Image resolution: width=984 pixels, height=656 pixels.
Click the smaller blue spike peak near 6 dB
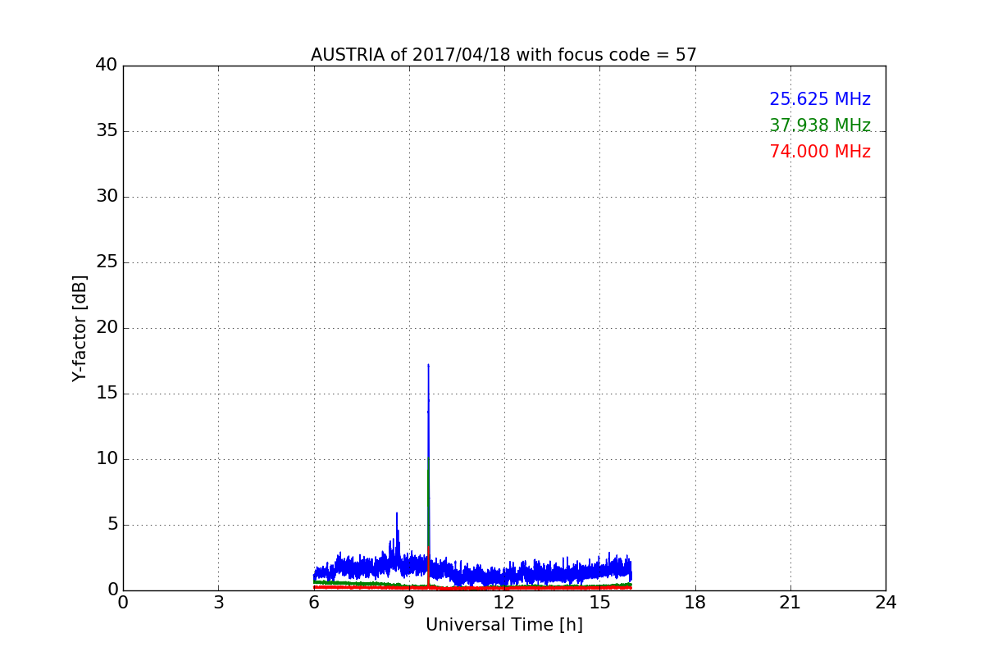click(x=397, y=514)
